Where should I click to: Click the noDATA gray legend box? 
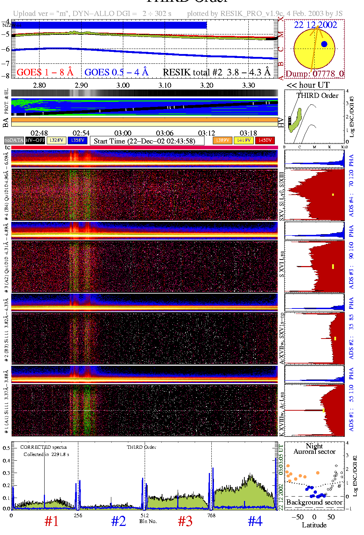click(14, 140)
